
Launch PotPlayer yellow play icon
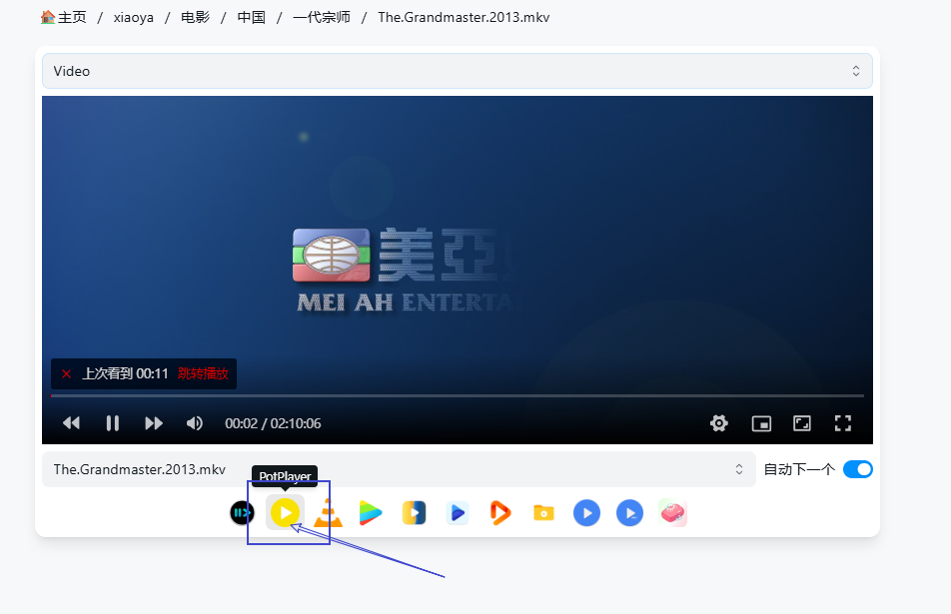285,513
